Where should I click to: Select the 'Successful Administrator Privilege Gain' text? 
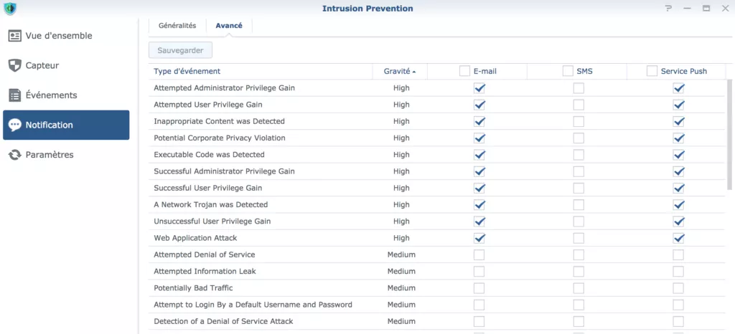click(x=224, y=171)
